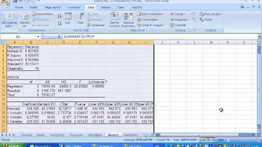Click in the formula bar text

(160, 36)
